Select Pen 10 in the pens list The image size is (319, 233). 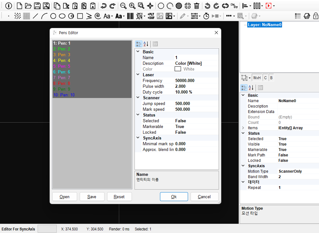pos(92,95)
